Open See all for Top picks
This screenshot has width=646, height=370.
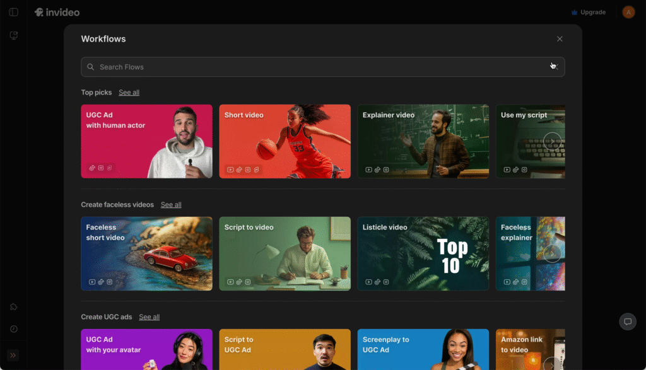click(129, 93)
